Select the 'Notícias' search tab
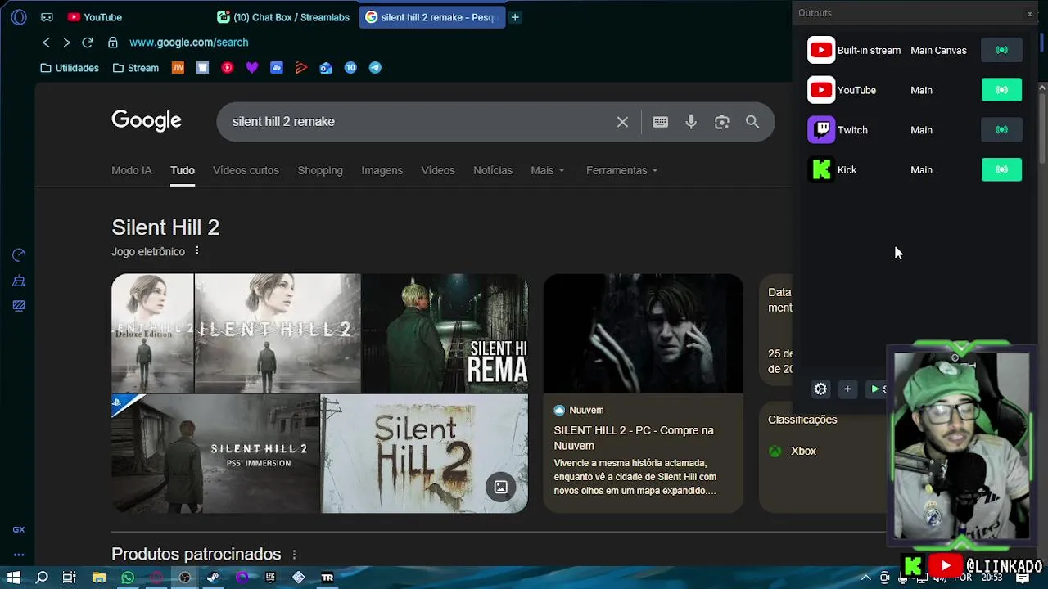This screenshot has height=589, width=1048. (493, 170)
